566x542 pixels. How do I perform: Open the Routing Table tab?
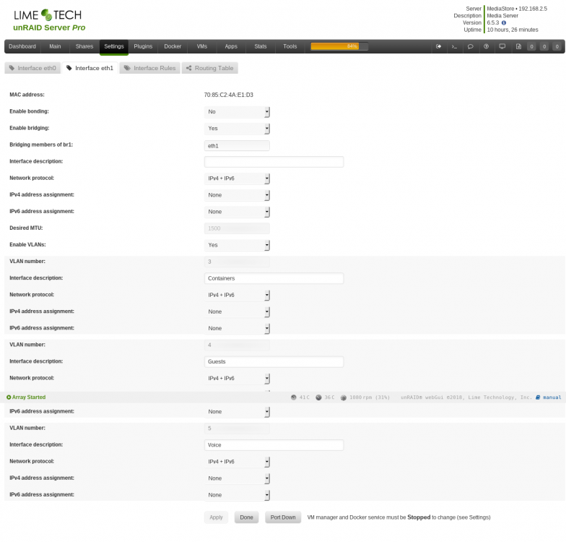[209, 68]
